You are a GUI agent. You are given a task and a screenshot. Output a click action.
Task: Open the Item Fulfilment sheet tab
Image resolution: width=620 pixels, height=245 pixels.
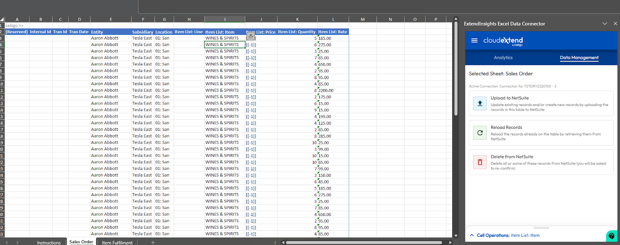[117, 243]
